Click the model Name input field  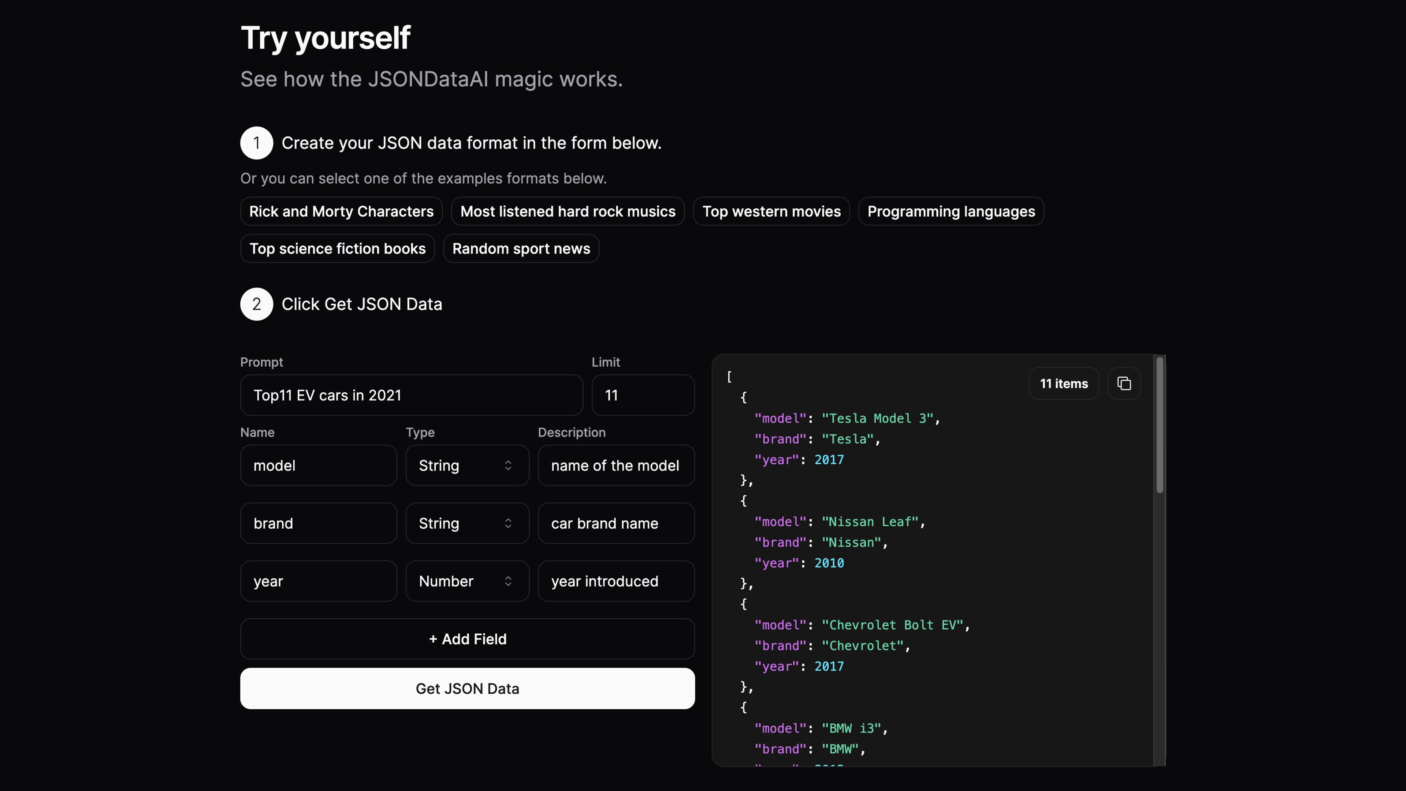pos(319,465)
